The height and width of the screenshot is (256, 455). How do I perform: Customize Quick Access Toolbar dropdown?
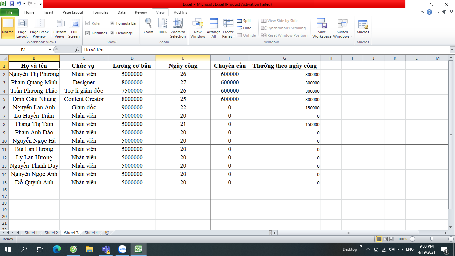pyautogui.click(x=41, y=4)
